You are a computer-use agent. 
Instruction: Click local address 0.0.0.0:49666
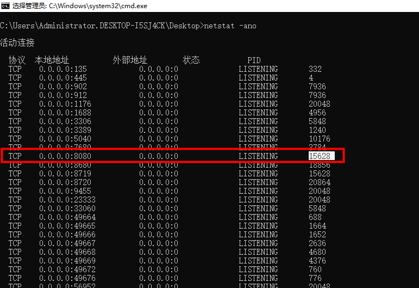tap(67, 235)
